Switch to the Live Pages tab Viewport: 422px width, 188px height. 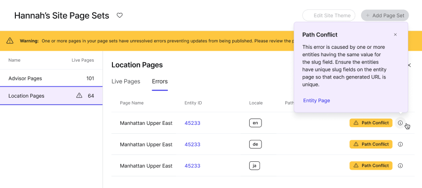[x=126, y=81]
